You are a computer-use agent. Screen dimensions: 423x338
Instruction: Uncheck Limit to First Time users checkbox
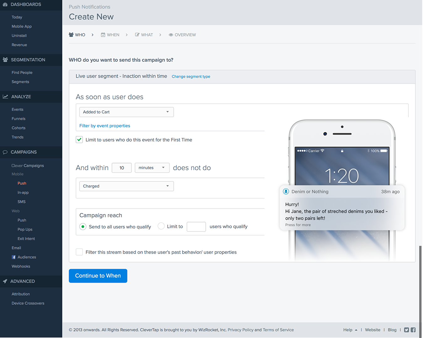click(x=79, y=140)
